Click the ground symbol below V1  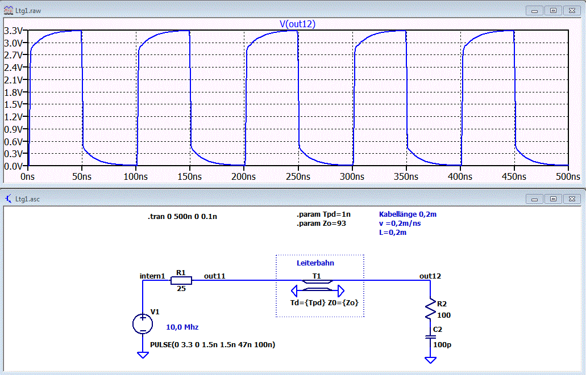(x=143, y=355)
